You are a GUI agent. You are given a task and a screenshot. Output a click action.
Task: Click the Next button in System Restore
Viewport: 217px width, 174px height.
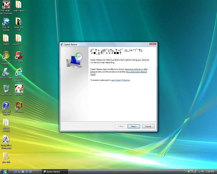[x=134, y=126]
